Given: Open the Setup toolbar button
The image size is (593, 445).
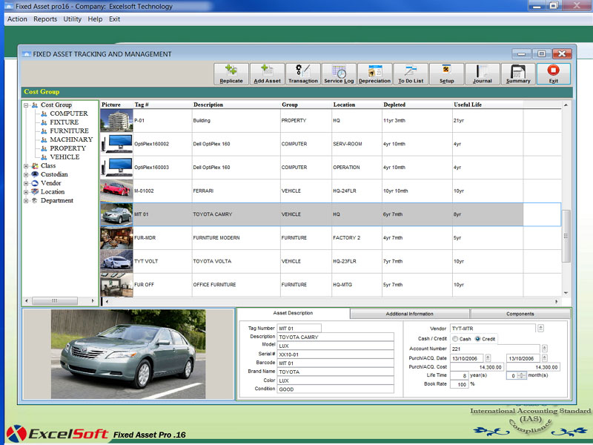Looking at the screenshot, I should tap(447, 74).
